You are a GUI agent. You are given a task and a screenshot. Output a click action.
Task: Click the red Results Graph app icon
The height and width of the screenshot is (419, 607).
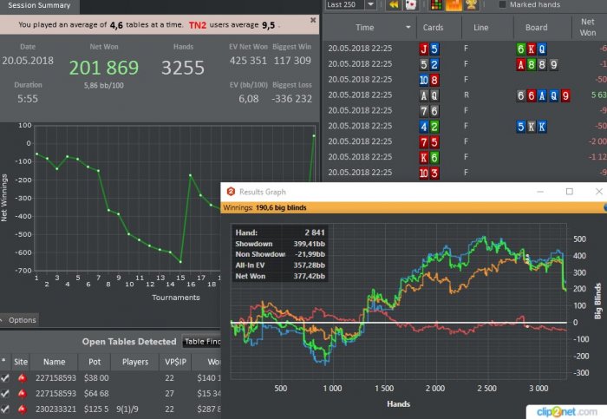(229, 192)
